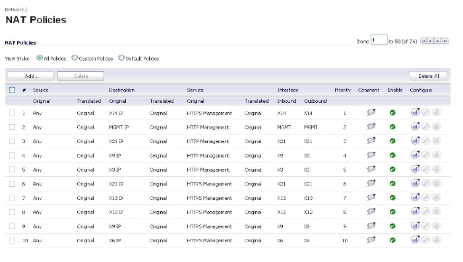Open statistics icon for policy row 10
This screenshot has height=262, width=463.
pyautogui.click(x=415, y=240)
